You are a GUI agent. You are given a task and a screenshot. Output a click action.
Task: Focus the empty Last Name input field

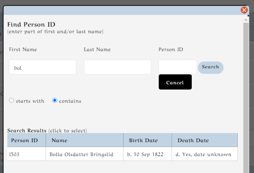[x=117, y=67]
